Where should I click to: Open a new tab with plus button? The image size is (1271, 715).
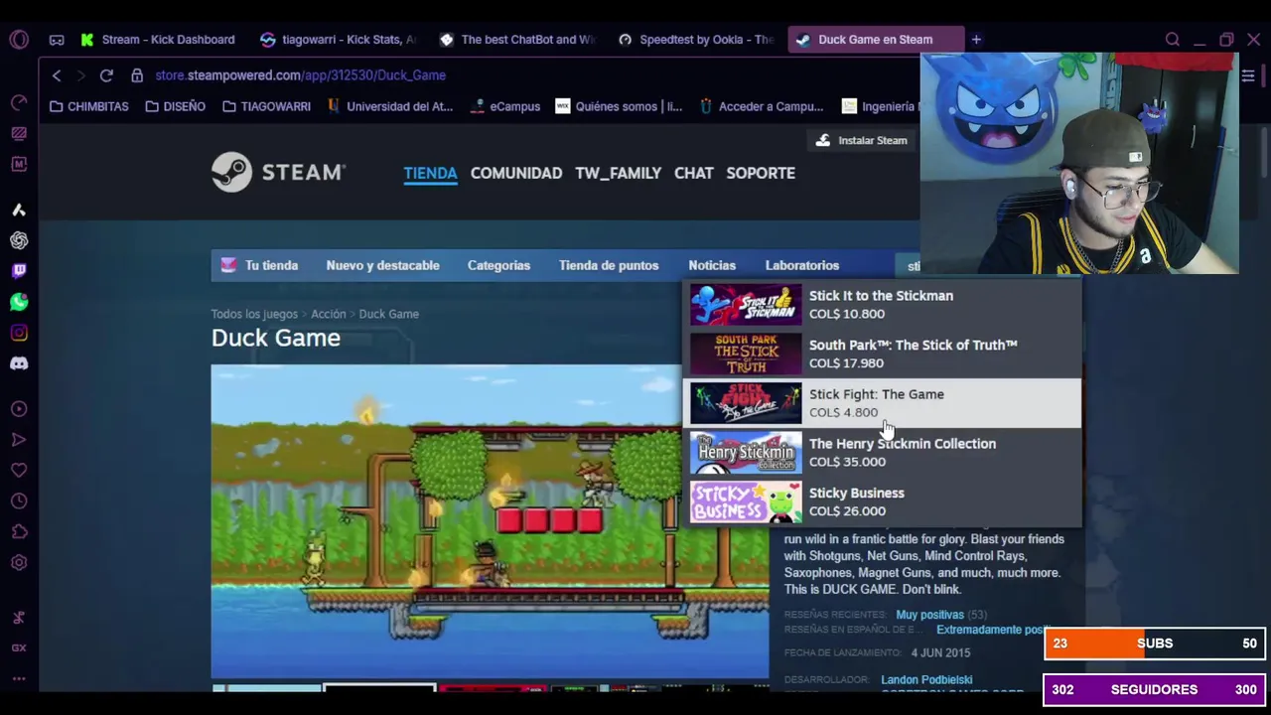(976, 40)
